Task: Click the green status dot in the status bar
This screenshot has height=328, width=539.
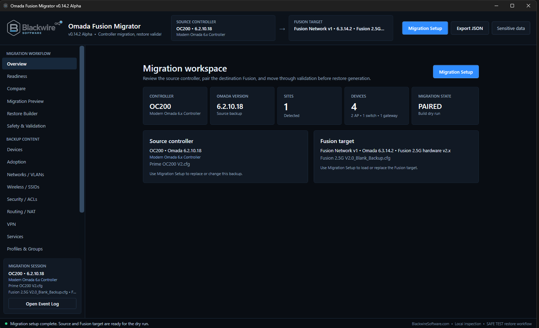Action: [x=6, y=323]
